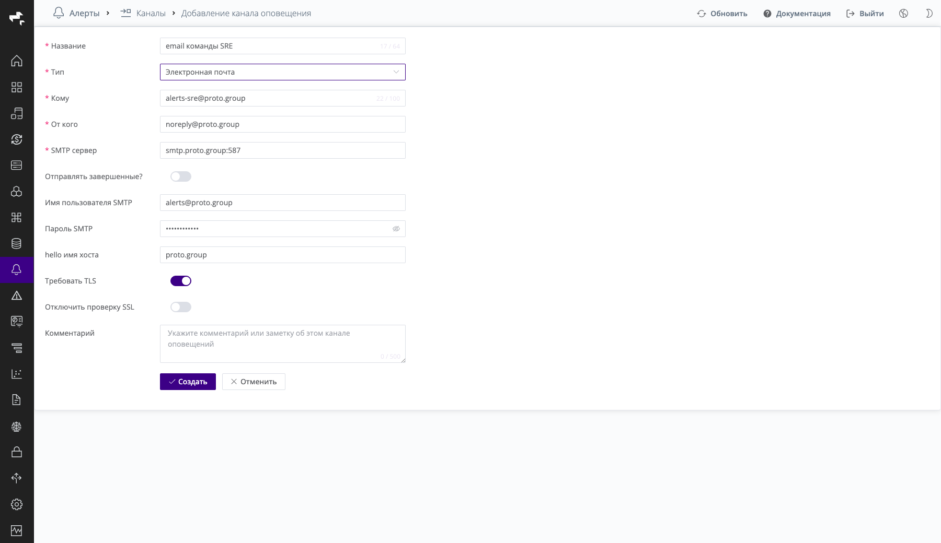Open the stacked bars funnel sidebar icon
This screenshot has height=543, width=941.
coord(17,348)
